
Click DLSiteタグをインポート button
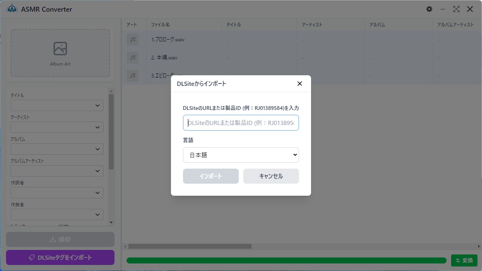tap(60, 257)
